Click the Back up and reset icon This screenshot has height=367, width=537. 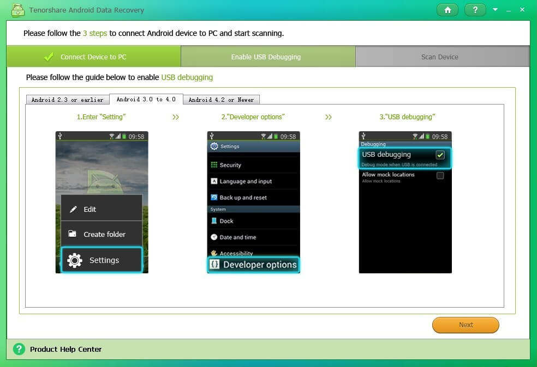[214, 197]
